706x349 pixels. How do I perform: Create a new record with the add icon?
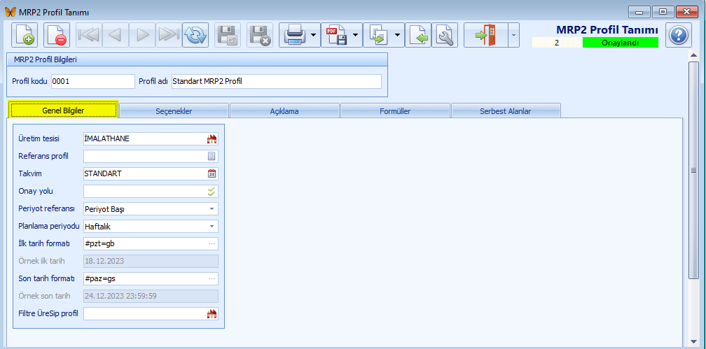click(x=24, y=35)
